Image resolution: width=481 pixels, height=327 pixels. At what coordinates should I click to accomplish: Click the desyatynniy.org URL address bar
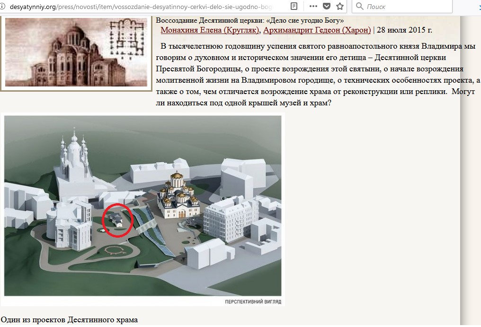tap(142, 7)
